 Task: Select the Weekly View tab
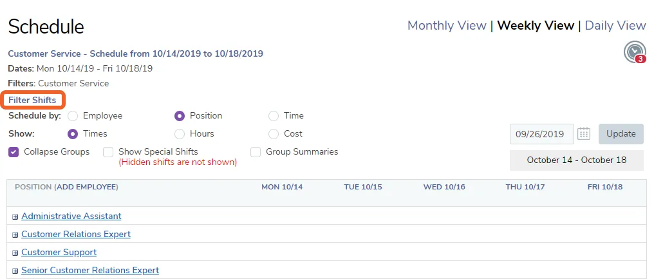(536, 26)
